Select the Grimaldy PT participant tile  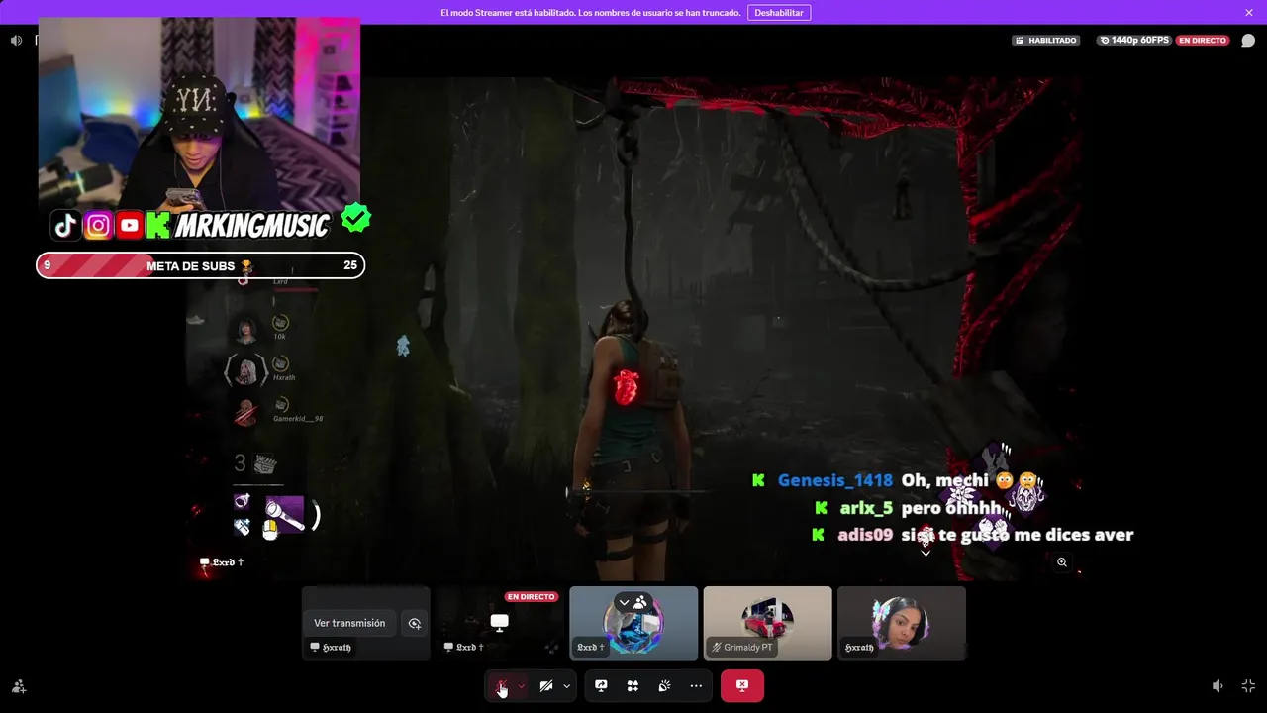[767, 623]
